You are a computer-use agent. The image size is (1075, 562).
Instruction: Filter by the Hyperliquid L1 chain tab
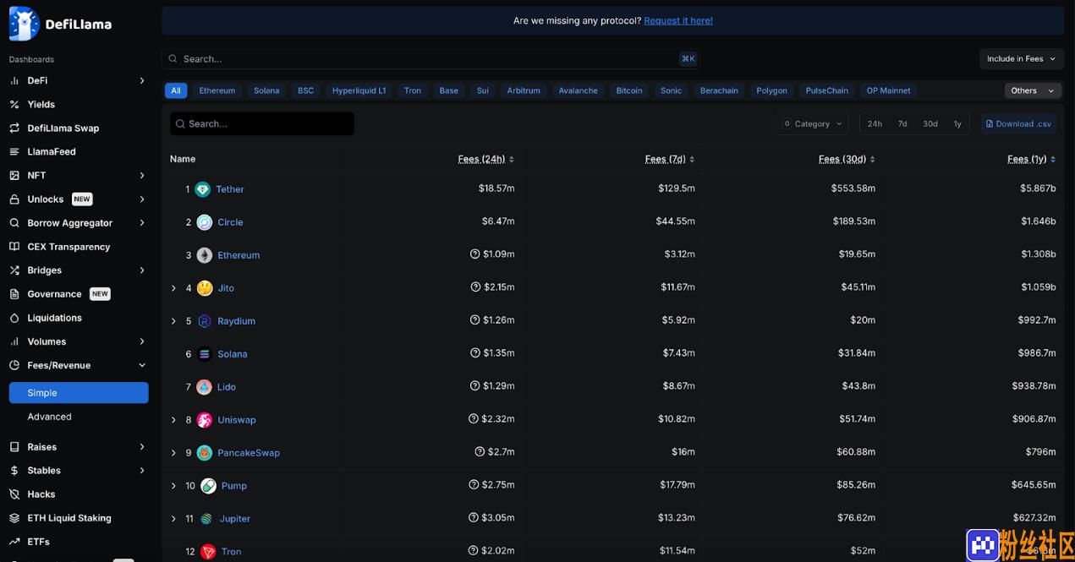click(359, 90)
